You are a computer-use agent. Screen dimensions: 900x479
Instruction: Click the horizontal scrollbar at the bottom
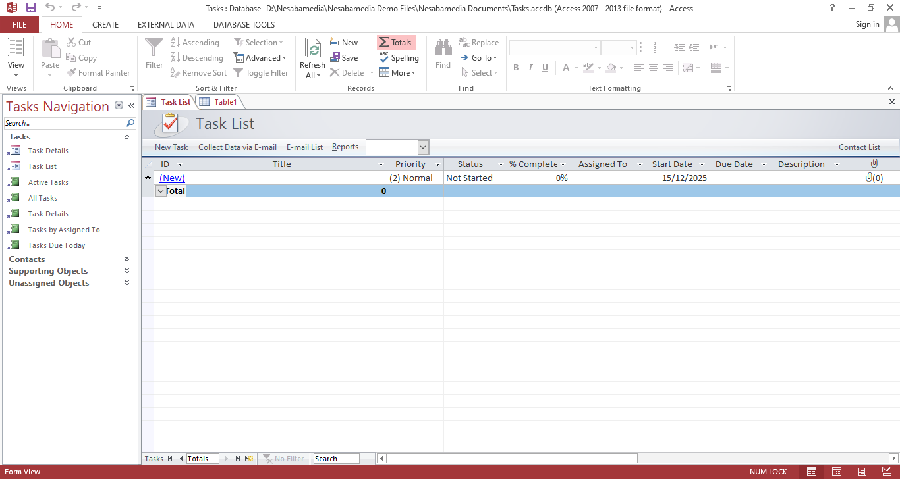pos(512,459)
